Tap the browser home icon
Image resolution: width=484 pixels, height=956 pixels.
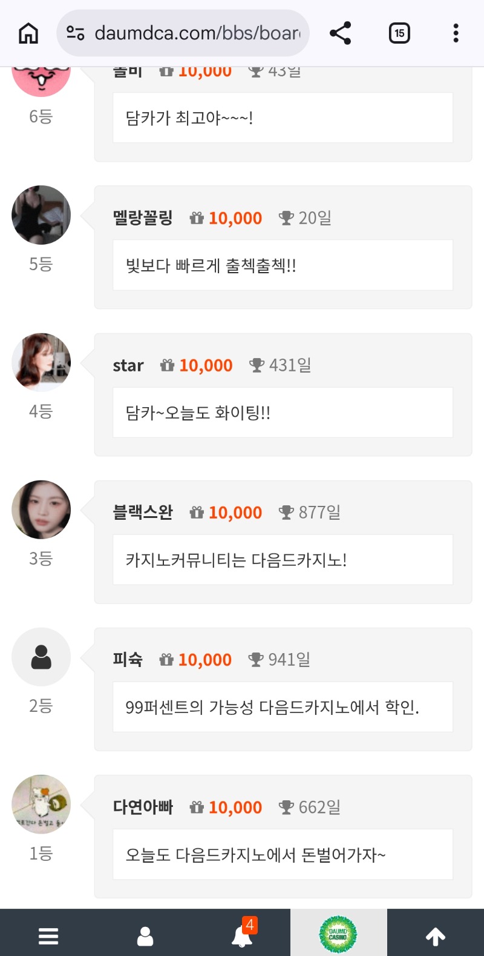coord(28,33)
